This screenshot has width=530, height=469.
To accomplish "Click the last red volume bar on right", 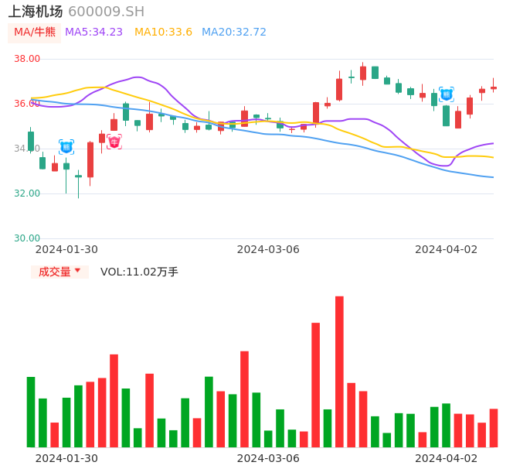I will tap(494, 428).
